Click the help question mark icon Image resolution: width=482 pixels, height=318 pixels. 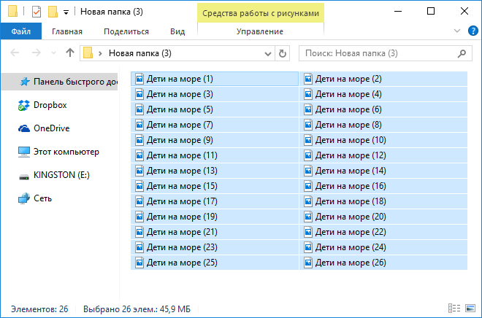point(471,31)
